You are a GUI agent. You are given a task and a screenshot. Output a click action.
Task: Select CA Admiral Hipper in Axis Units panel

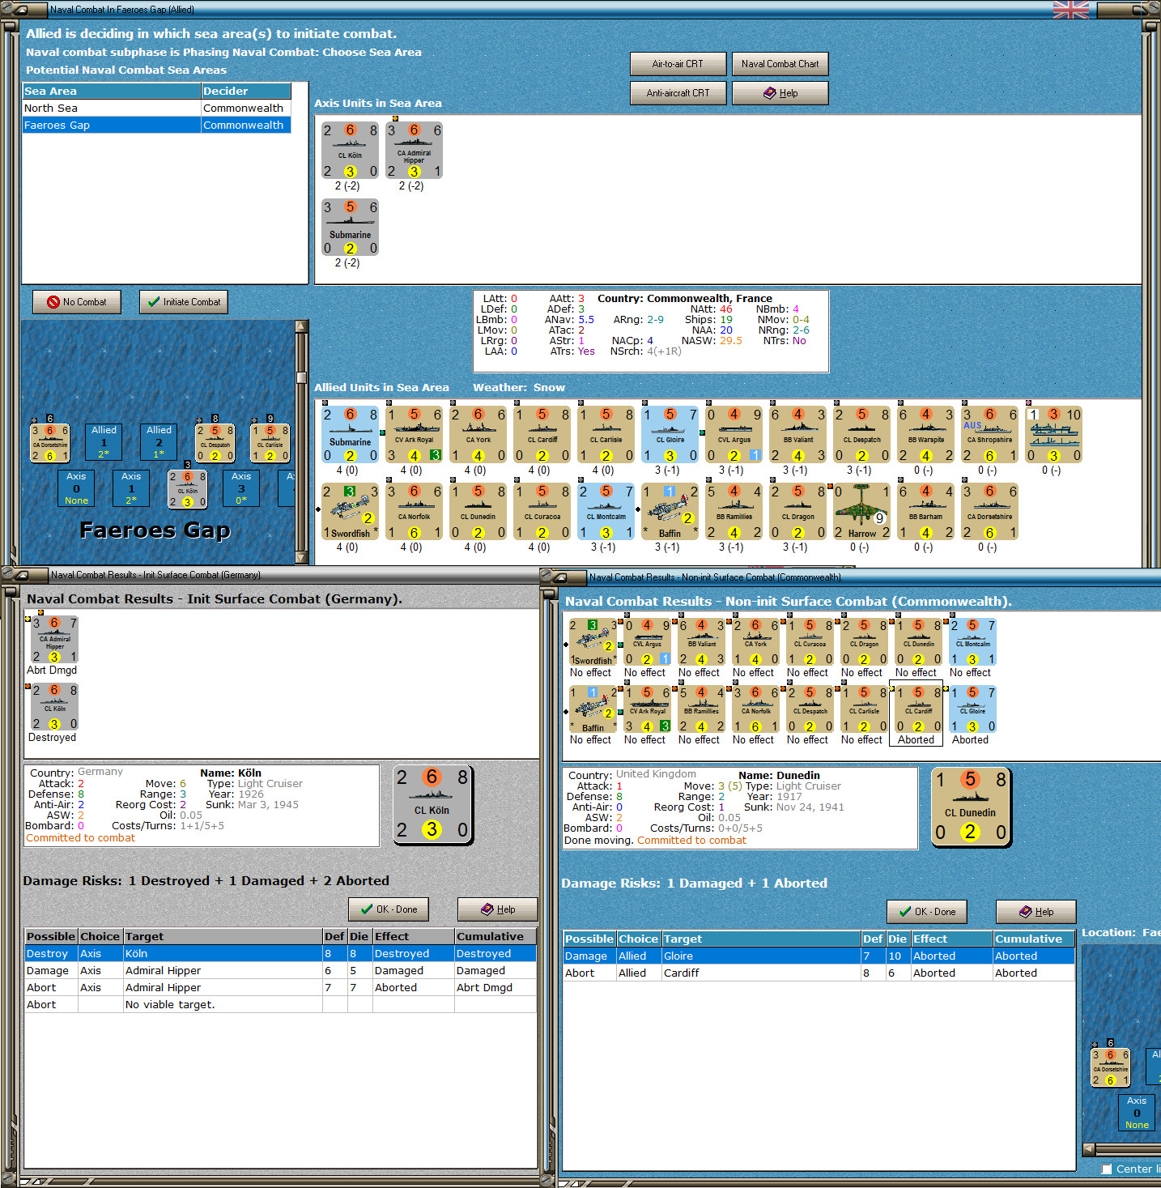(x=414, y=151)
